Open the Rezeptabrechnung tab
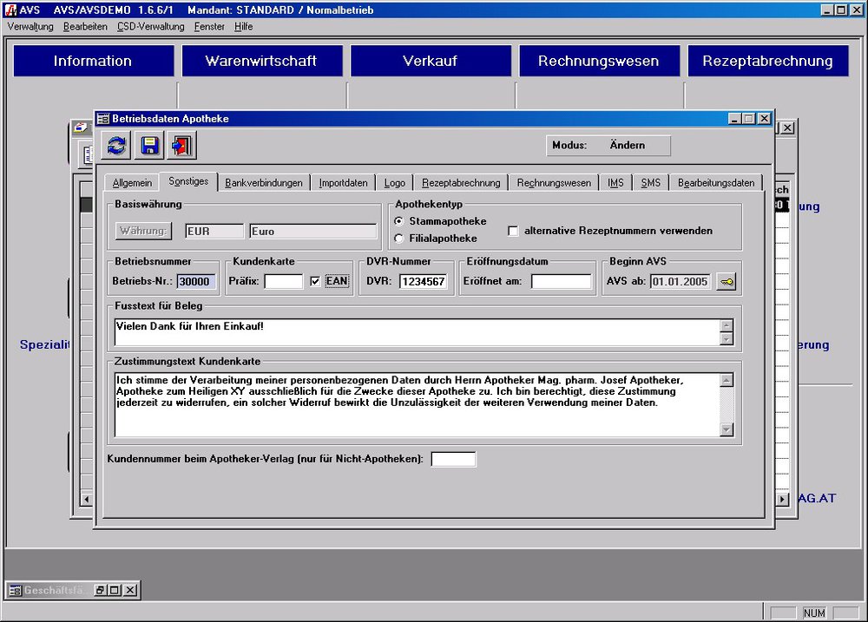The height and width of the screenshot is (622, 868). pos(461,183)
